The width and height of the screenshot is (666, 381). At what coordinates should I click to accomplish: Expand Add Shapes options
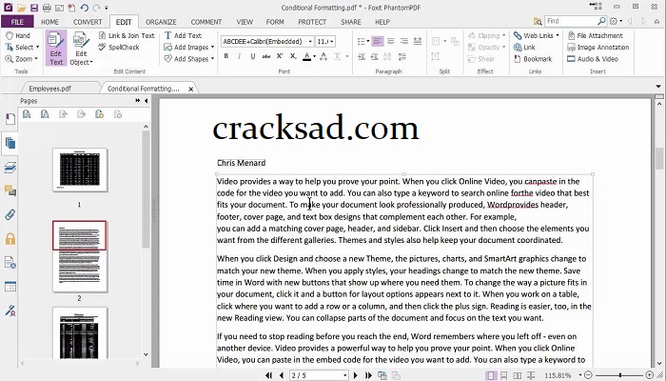[212, 59]
